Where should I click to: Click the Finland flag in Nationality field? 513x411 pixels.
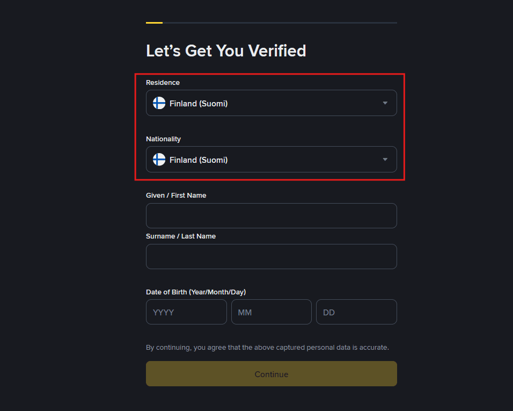pos(159,160)
